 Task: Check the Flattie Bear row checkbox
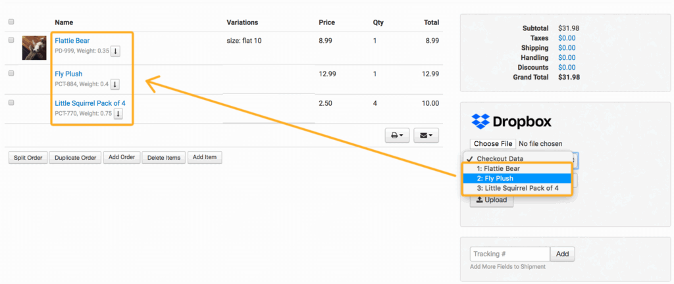(x=11, y=40)
